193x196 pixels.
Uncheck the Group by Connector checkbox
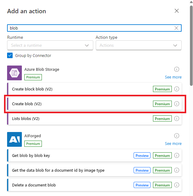point(10,55)
